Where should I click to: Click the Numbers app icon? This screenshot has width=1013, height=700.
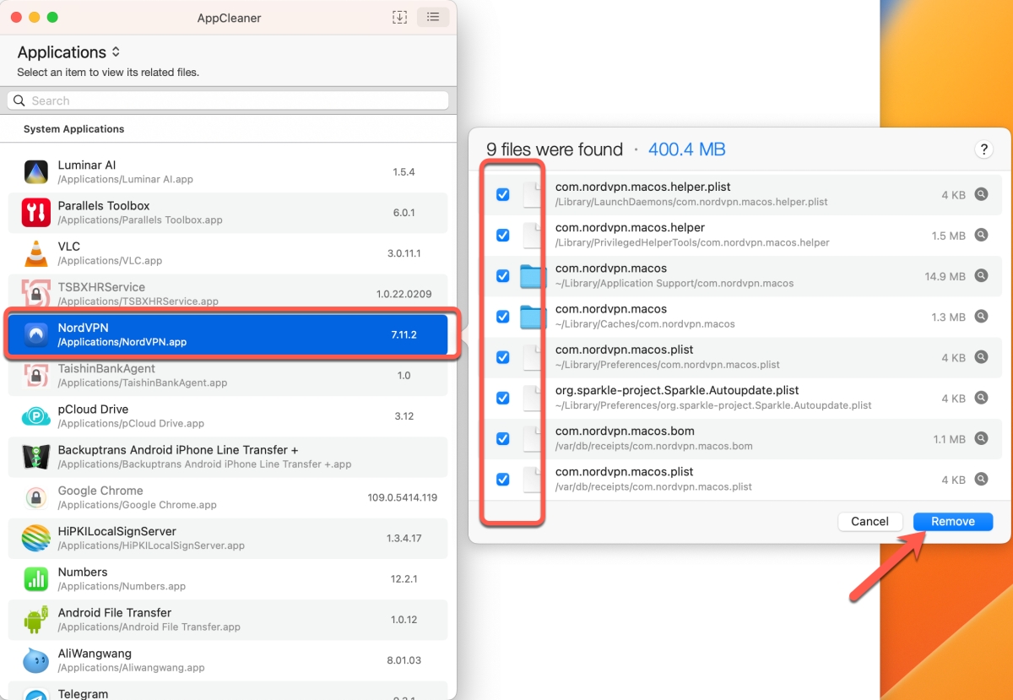[35, 578]
